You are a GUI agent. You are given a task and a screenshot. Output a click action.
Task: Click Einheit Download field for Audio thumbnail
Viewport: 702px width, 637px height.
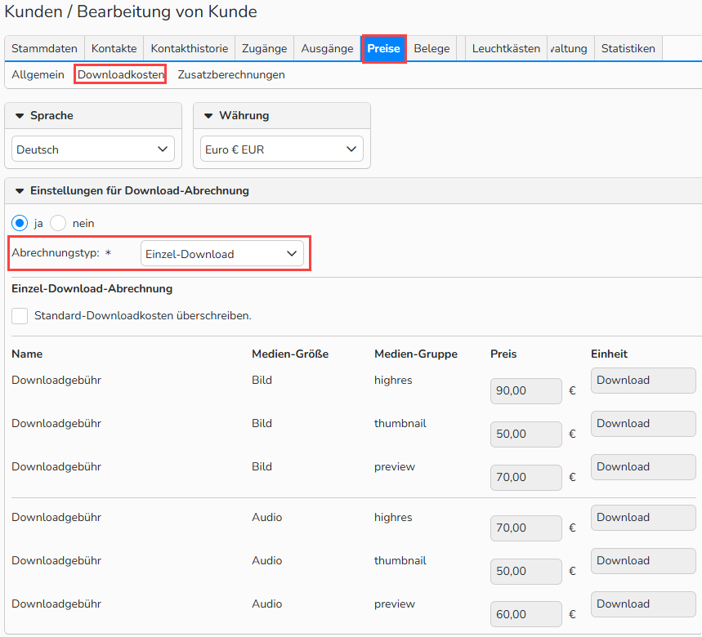tap(643, 560)
